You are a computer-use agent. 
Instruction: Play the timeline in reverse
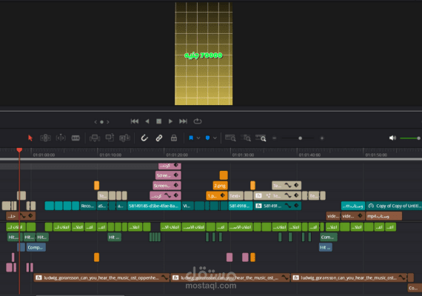coord(147,121)
